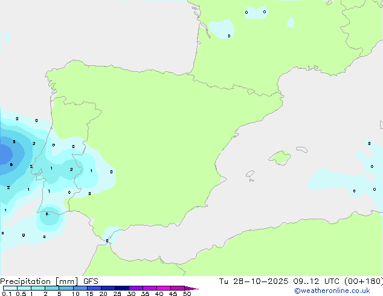
Task: Click the legend label '50'
Action: click(187, 294)
